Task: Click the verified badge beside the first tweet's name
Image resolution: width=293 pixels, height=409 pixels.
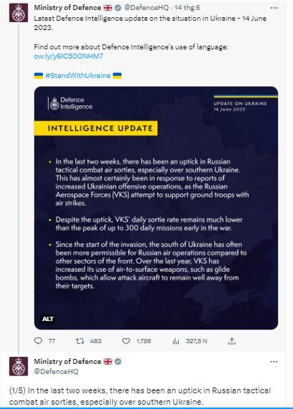Action: (118, 8)
